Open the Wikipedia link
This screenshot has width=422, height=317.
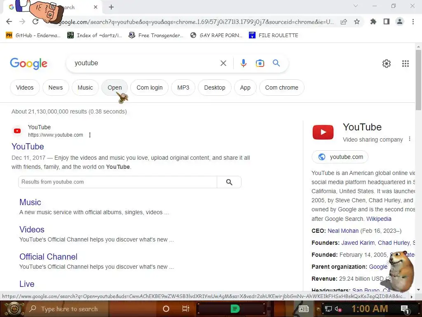379,219
